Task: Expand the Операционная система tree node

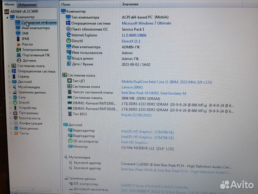Action: [x=9, y=71]
